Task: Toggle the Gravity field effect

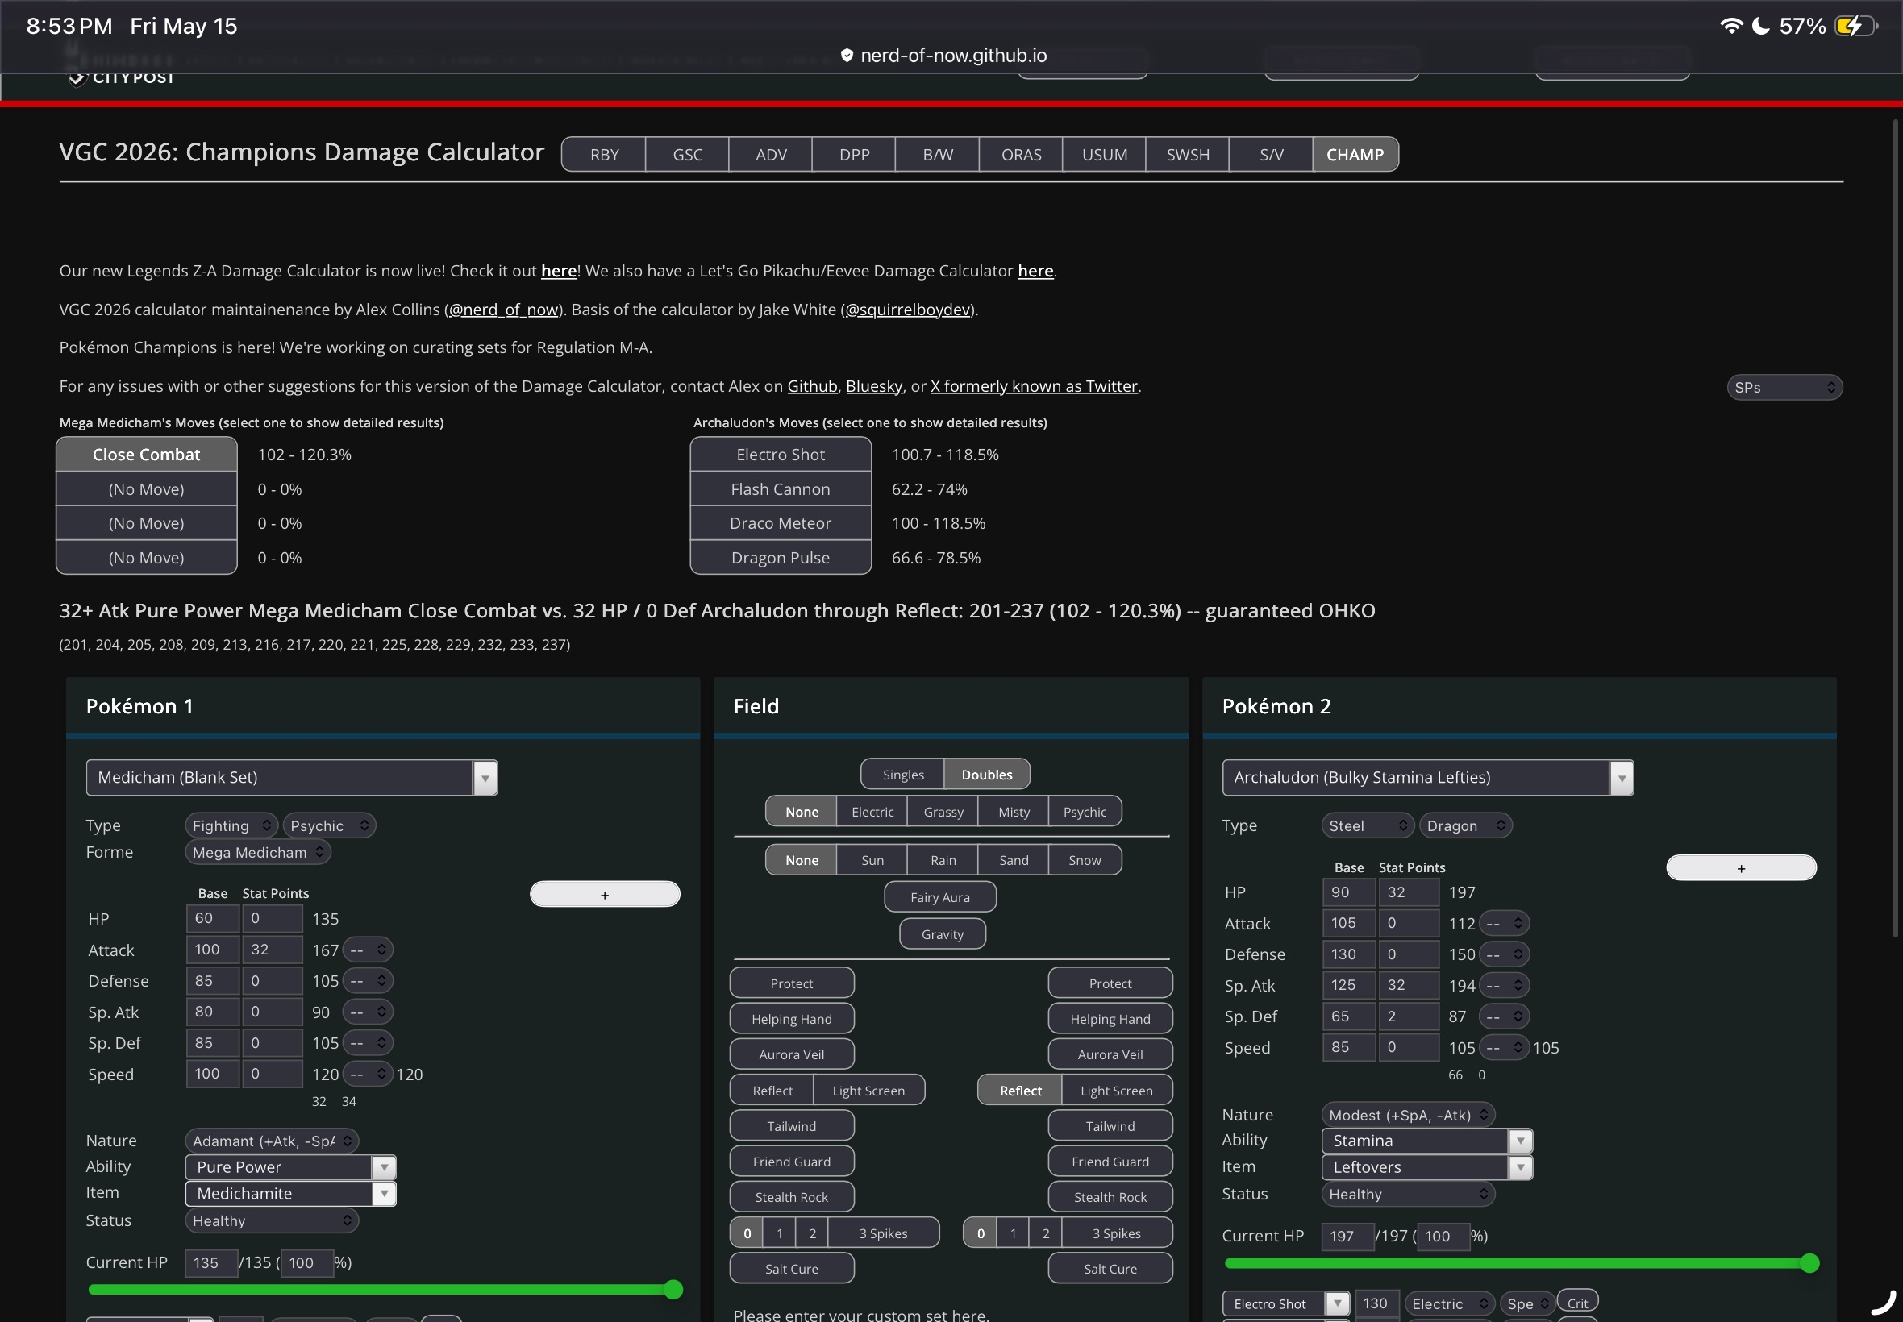Action: 943,934
